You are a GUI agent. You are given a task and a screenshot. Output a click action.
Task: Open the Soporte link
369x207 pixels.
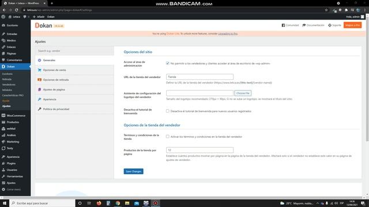(x=334, y=25)
